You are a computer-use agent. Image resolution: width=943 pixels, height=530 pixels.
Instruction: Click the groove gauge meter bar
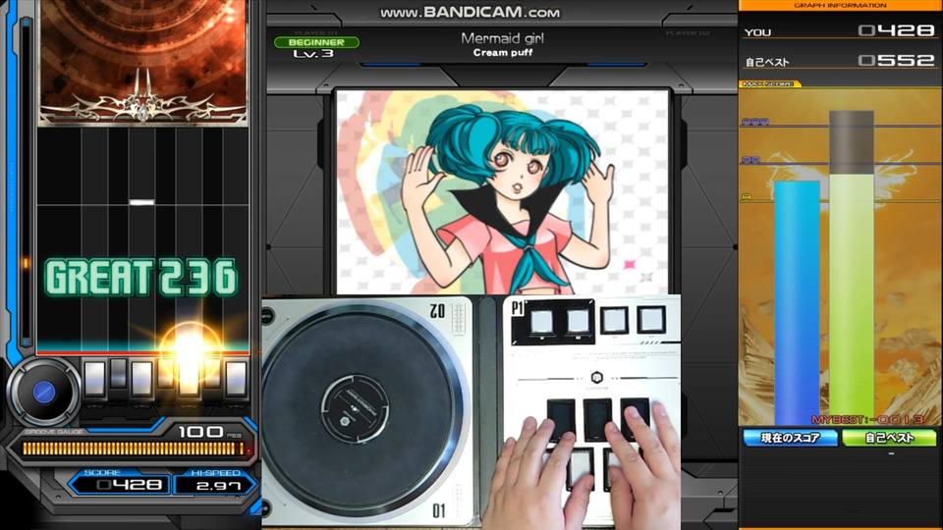point(131,449)
